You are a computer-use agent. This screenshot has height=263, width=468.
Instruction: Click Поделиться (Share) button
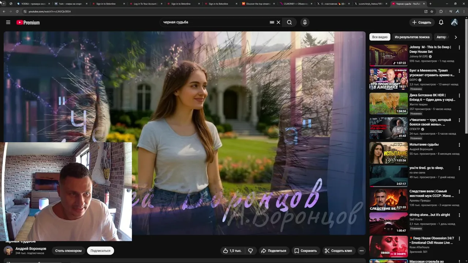[273, 251]
